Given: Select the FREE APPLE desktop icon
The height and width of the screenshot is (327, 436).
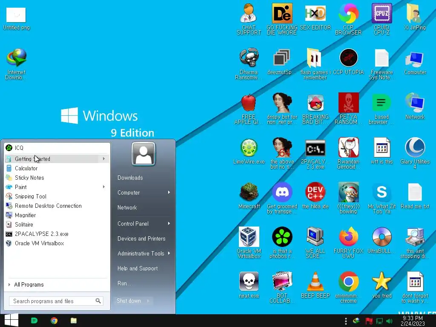Looking at the screenshot, I should [x=249, y=109].
